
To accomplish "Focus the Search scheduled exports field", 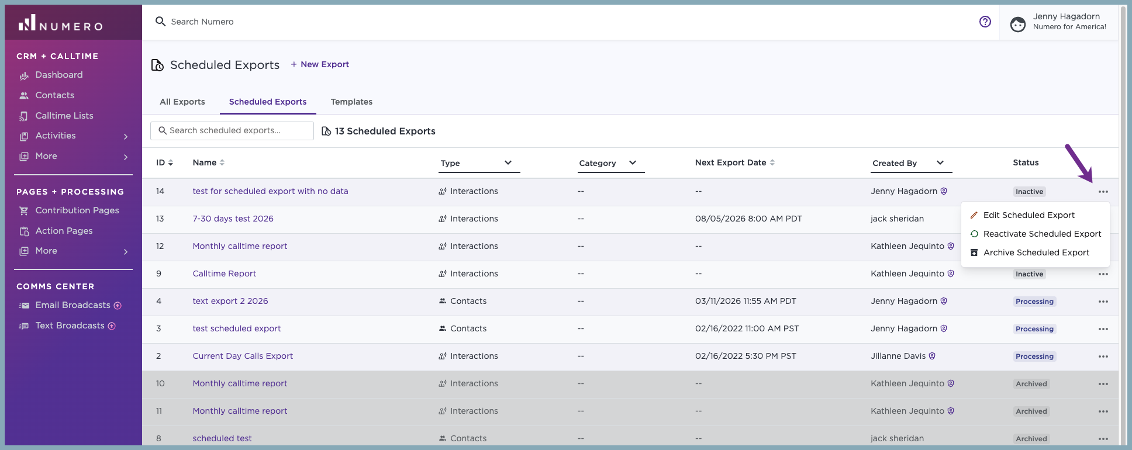I will click(x=232, y=131).
